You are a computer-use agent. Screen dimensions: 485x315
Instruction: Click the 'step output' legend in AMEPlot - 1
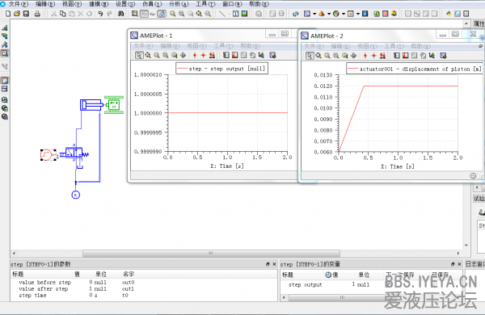(221, 69)
